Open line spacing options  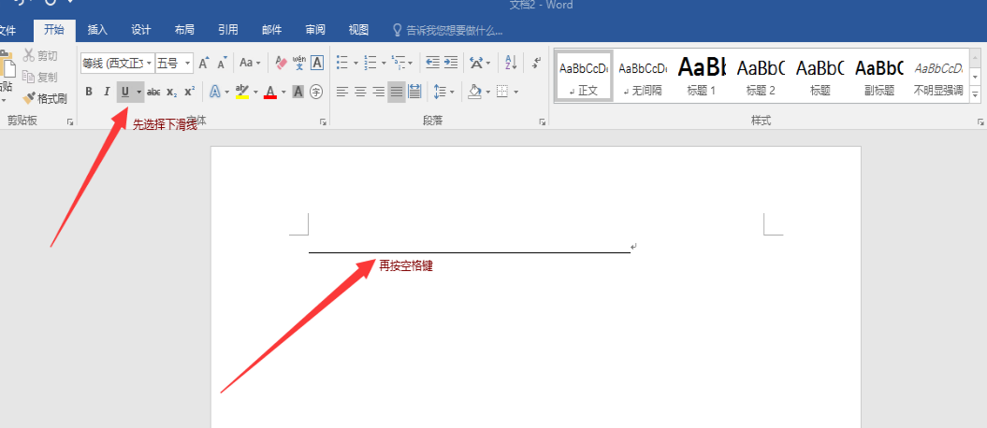pos(443,93)
